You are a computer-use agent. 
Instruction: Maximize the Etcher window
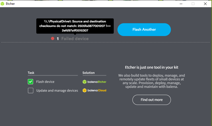pos(193,4)
